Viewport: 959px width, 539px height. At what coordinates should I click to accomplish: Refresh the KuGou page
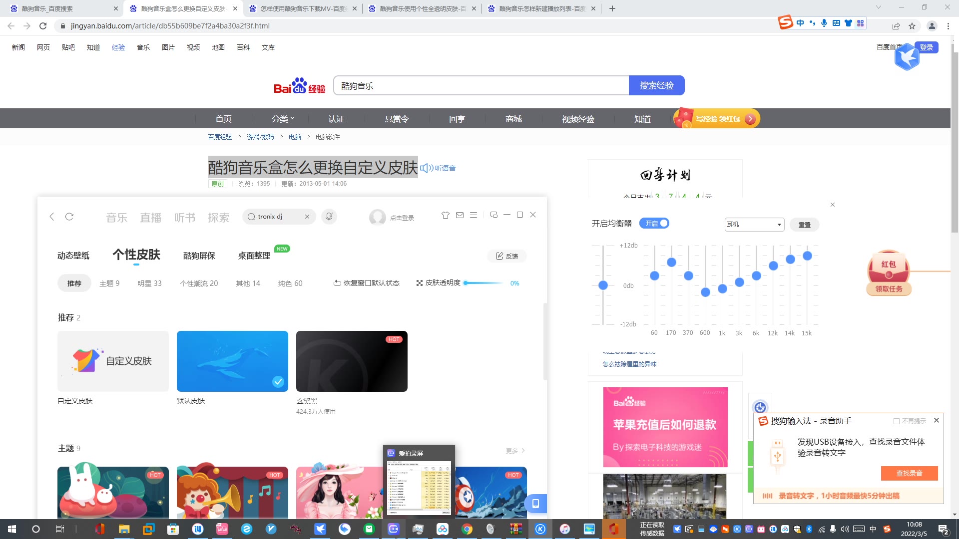click(x=69, y=216)
